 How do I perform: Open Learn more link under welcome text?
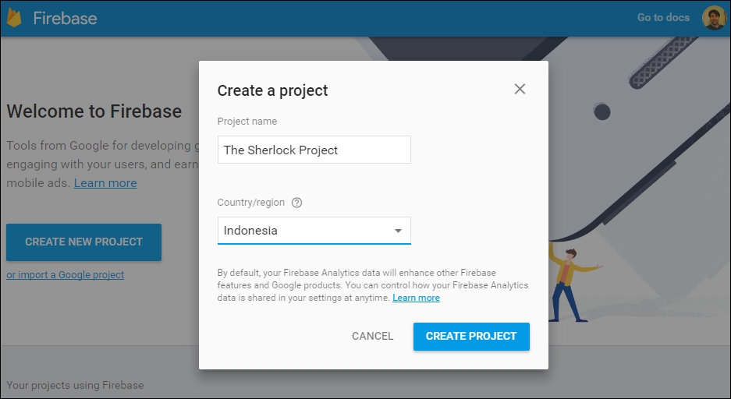point(105,183)
